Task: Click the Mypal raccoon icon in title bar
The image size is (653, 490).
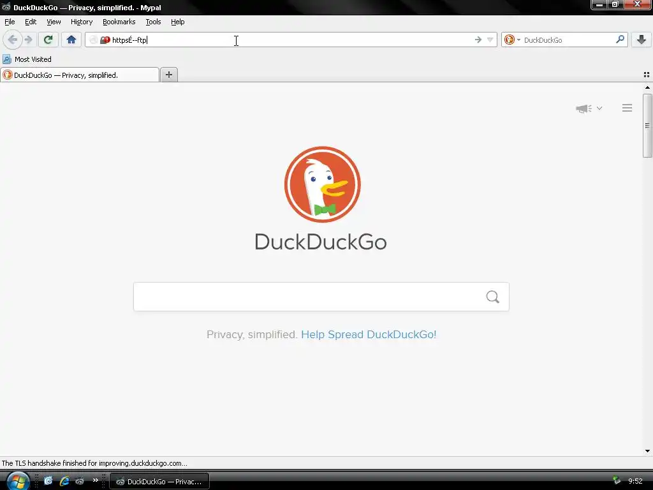Action: click(6, 6)
